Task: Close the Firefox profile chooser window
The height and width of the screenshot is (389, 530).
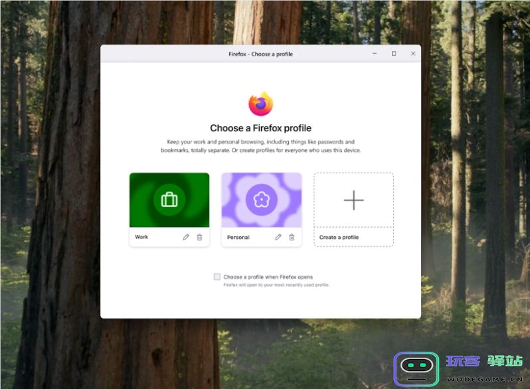Action: pyautogui.click(x=413, y=54)
